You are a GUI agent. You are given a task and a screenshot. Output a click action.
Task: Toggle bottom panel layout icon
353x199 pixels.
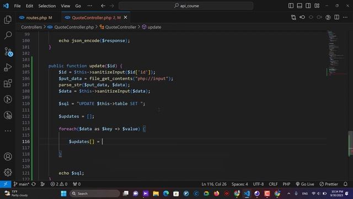(x=299, y=6)
